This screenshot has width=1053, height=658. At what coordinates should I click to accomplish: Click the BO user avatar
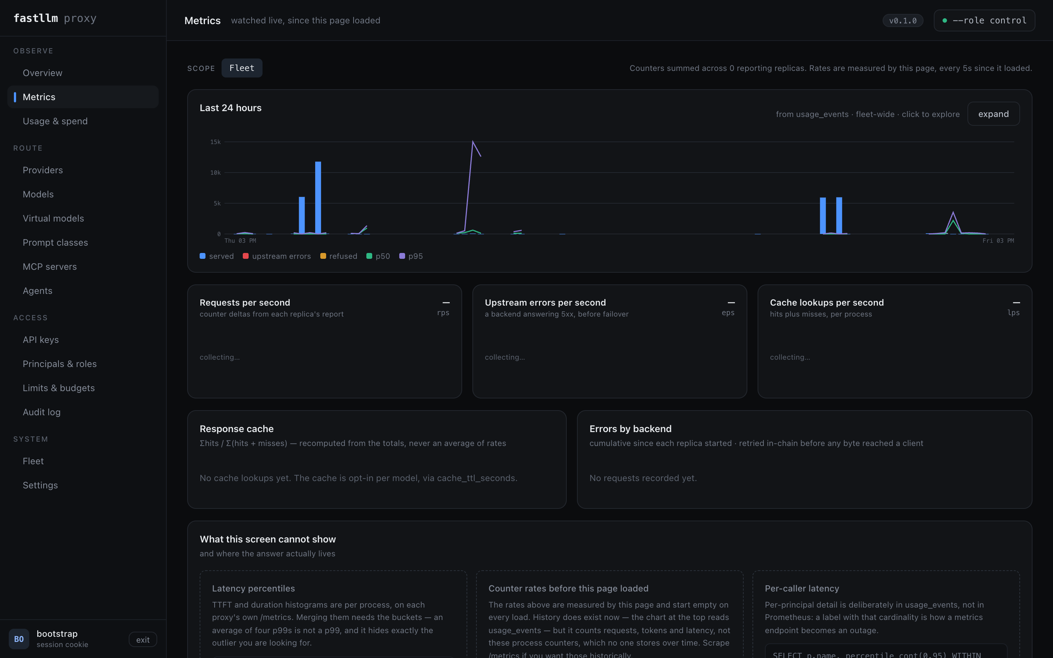click(x=19, y=639)
